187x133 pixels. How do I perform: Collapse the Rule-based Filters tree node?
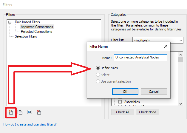pyautogui.click(x=10, y=22)
